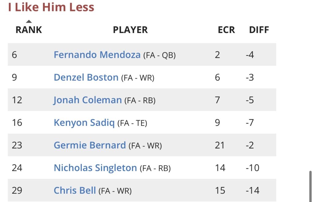Open the Denzel Boston link
Image resolution: width=314 pixels, height=202 pixels.
point(86,77)
